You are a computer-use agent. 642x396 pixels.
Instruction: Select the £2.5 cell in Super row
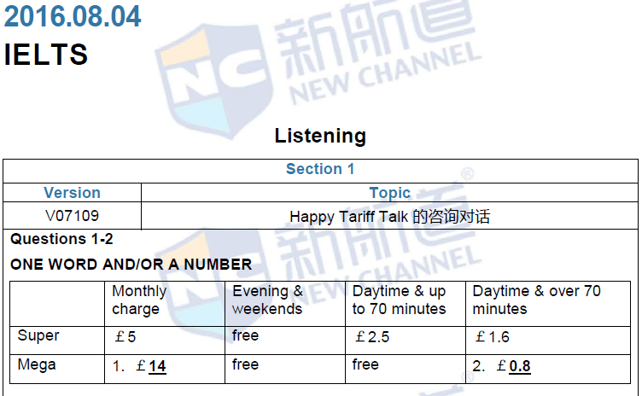[x=372, y=337]
